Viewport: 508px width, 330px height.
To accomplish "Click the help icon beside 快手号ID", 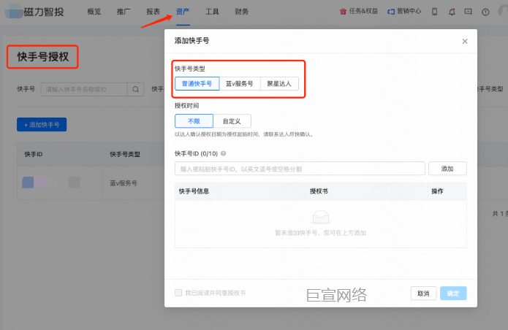I will [223, 153].
